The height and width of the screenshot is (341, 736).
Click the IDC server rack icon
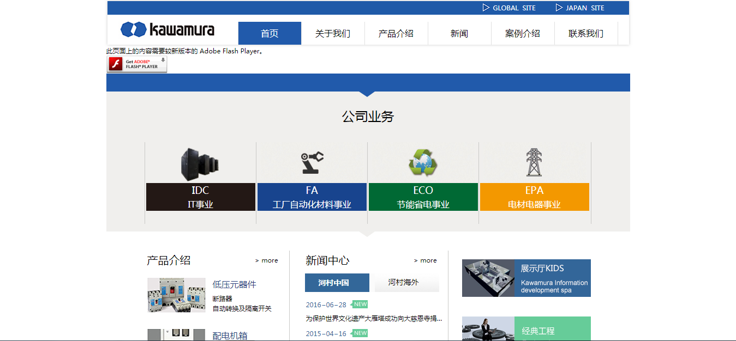[x=200, y=163]
